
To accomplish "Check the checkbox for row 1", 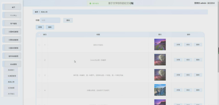I will coord(39,45).
